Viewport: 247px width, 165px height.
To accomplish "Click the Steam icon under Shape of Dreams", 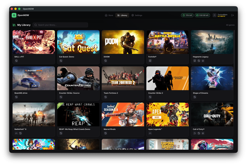I will tap(195, 97).
